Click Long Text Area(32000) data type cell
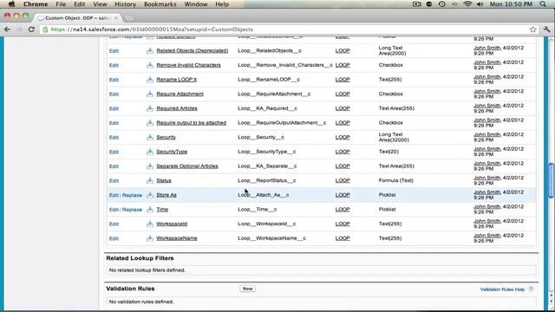 (394, 137)
